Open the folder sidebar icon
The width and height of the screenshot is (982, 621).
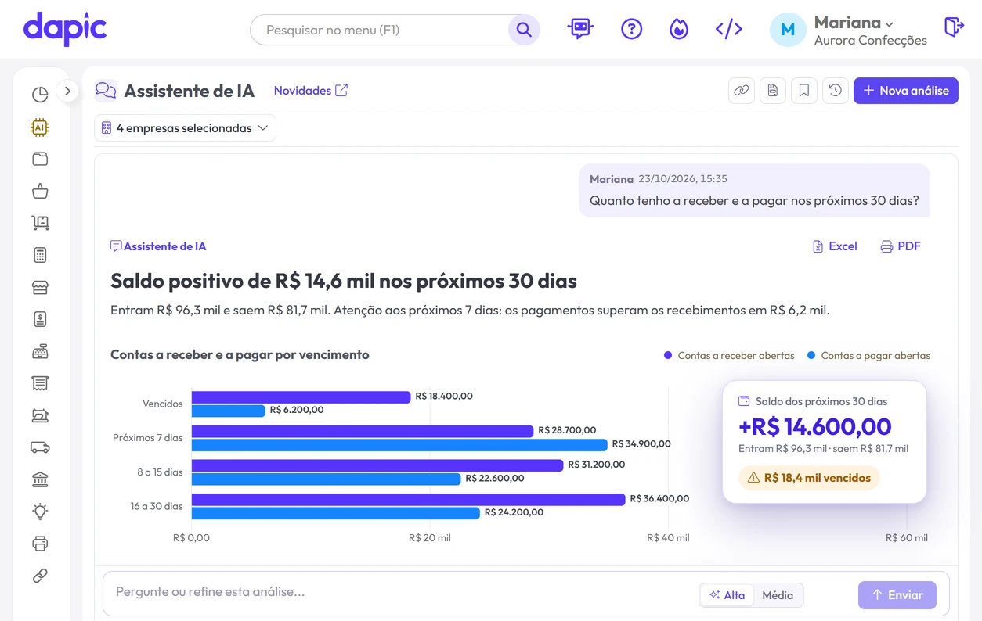tap(40, 159)
